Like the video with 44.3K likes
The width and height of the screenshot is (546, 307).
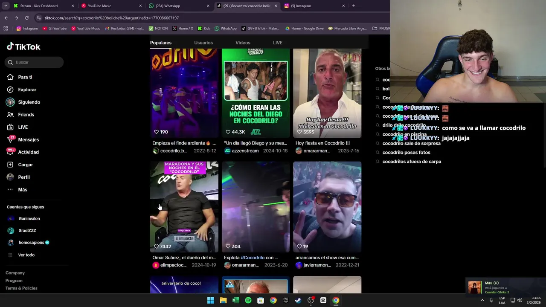click(x=228, y=132)
